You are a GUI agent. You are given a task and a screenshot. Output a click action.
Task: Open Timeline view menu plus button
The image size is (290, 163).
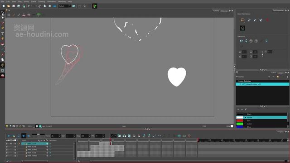[x=286, y=132]
